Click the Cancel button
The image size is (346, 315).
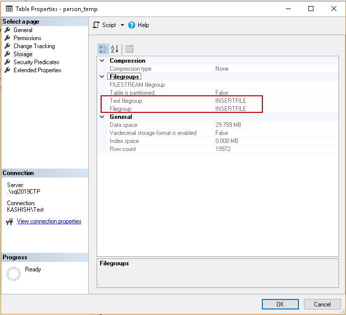pyautogui.click(x=322, y=304)
